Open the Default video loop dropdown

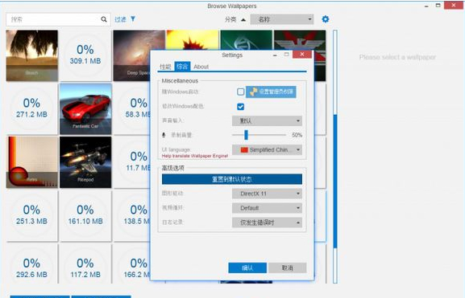[x=267, y=208]
